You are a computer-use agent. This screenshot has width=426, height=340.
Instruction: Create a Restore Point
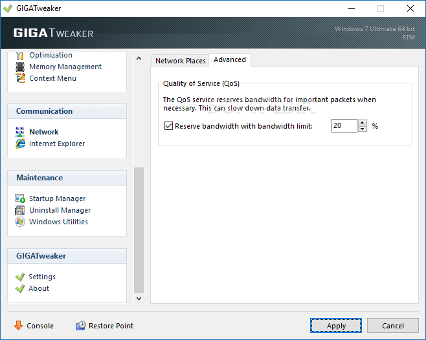[111, 326]
